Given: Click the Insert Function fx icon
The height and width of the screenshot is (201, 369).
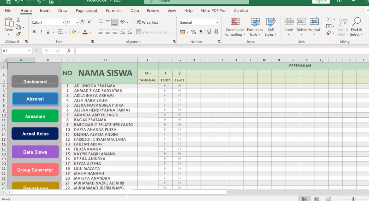Looking at the screenshot, I should coord(69,51).
